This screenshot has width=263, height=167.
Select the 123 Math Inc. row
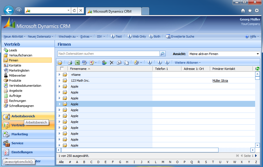coord(156,81)
